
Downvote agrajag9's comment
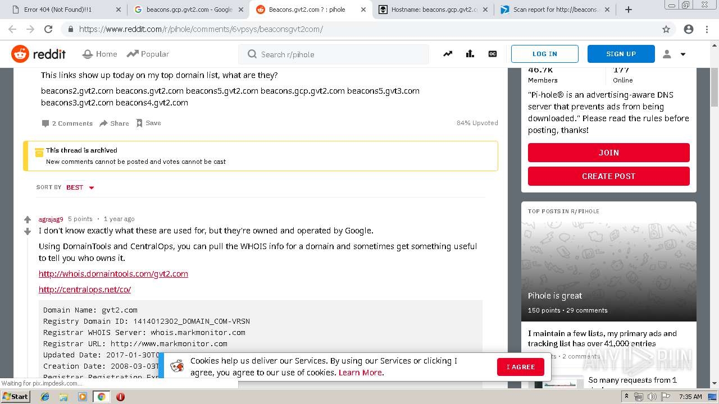tap(28, 231)
